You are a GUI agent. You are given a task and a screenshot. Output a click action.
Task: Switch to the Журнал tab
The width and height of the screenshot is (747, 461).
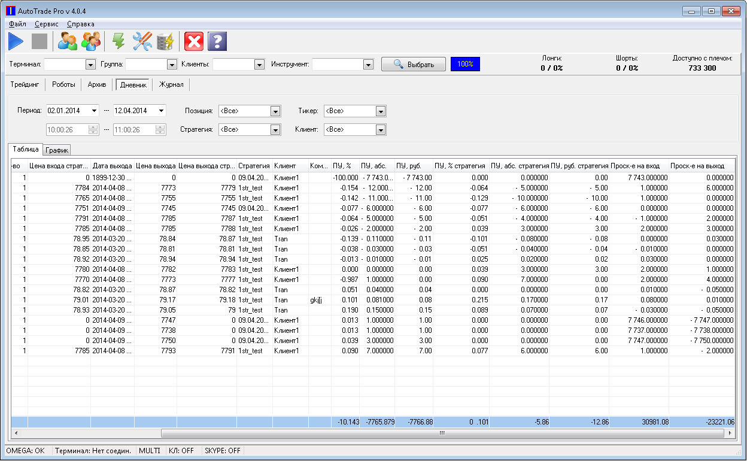click(171, 84)
